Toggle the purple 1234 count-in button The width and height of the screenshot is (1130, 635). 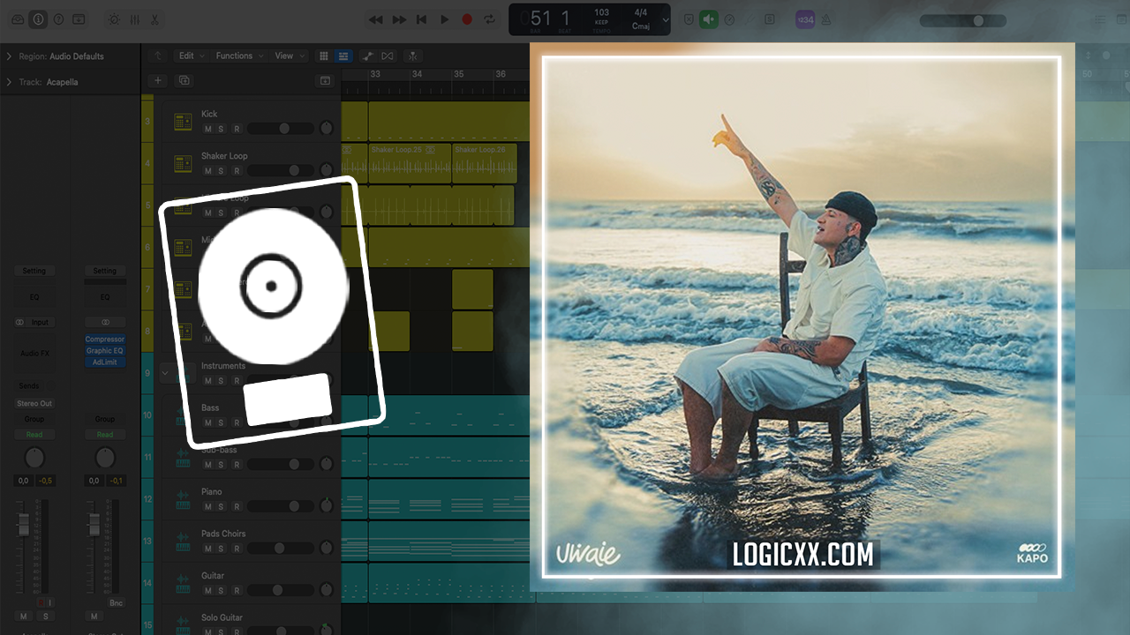[804, 19]
